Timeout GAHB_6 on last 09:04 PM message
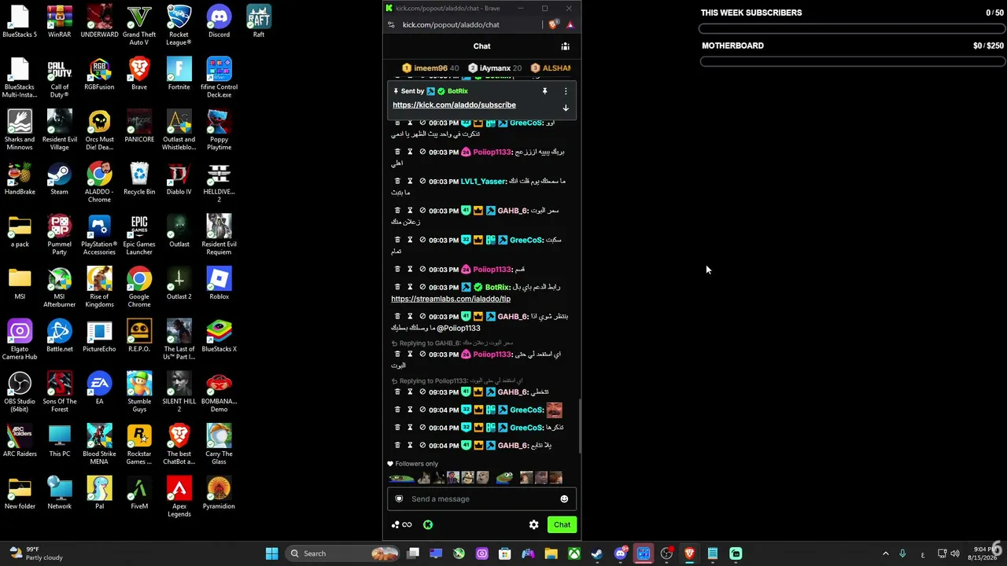 [410, 446]
